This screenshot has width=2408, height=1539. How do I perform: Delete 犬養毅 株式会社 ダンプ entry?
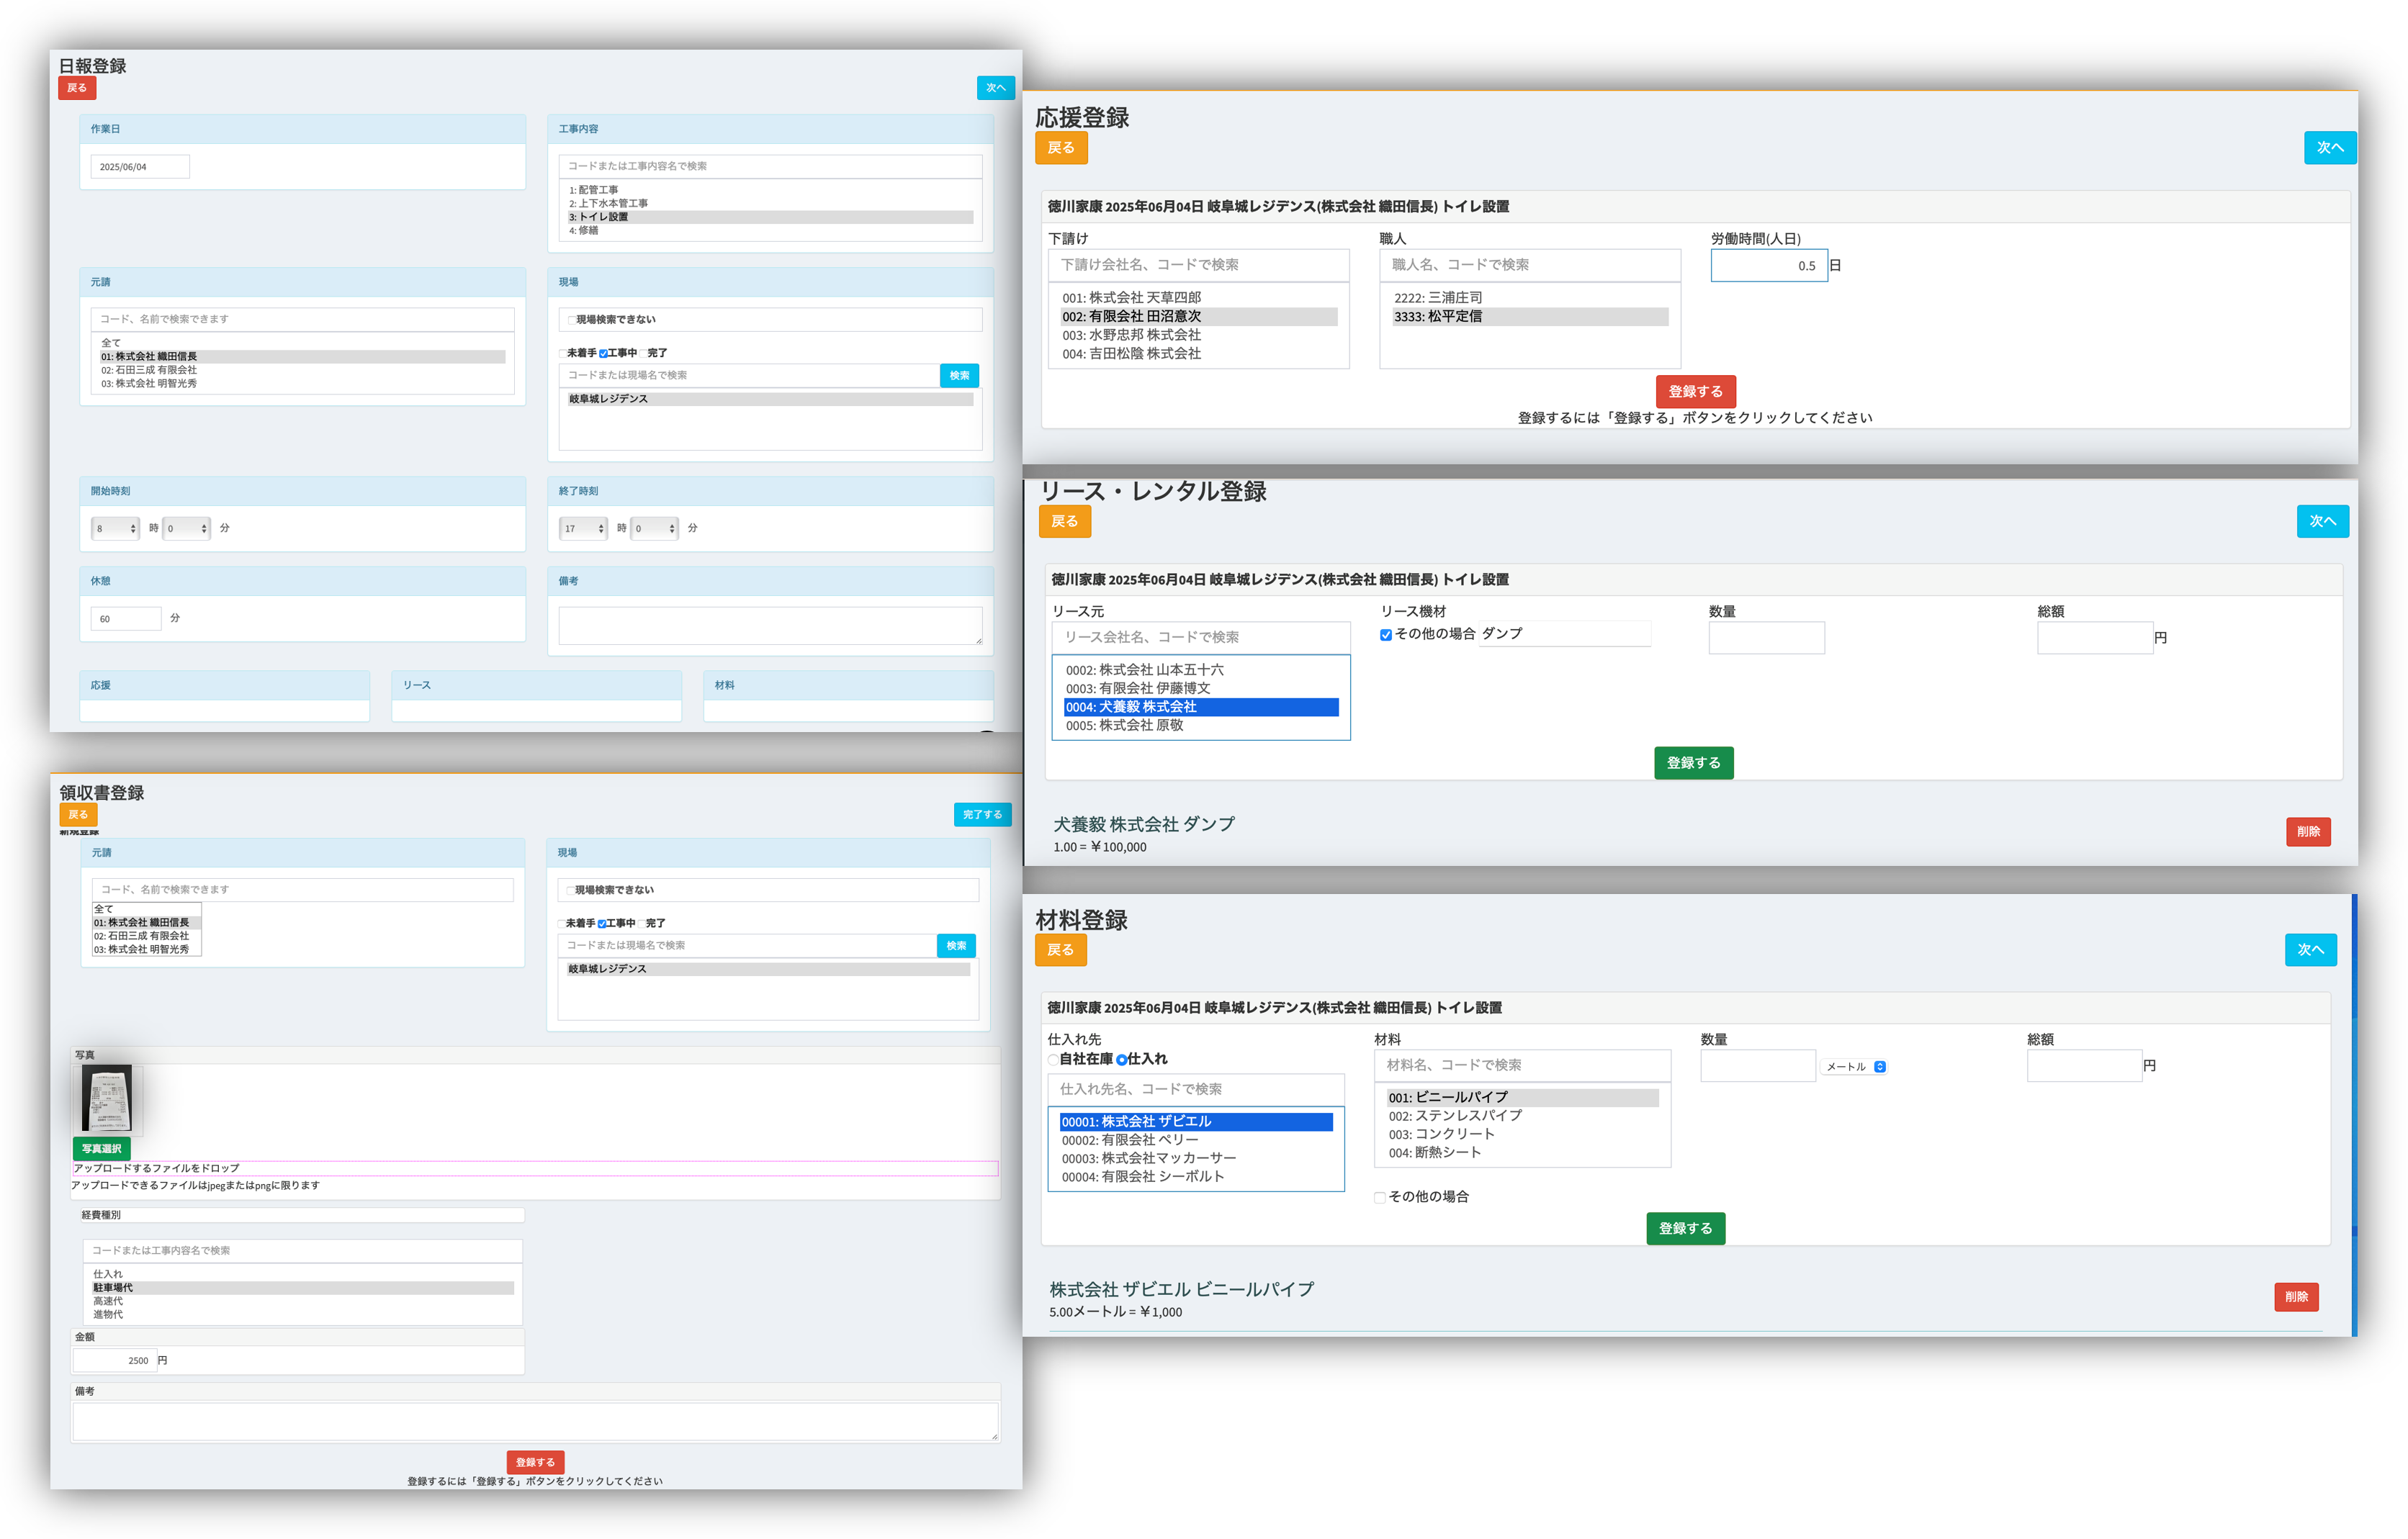2308,831
